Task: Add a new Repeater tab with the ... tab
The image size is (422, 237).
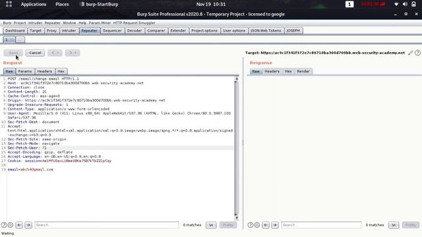Action: (20, 39)
